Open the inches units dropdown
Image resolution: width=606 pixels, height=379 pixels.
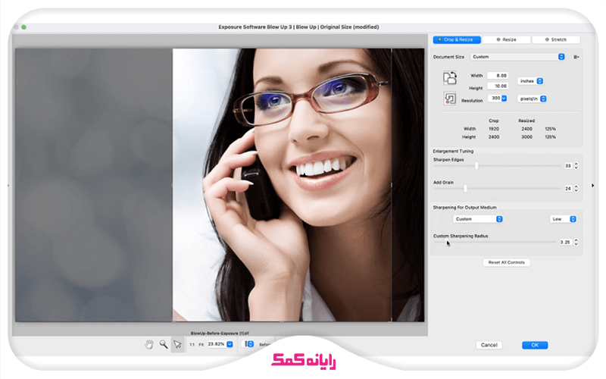530,81
